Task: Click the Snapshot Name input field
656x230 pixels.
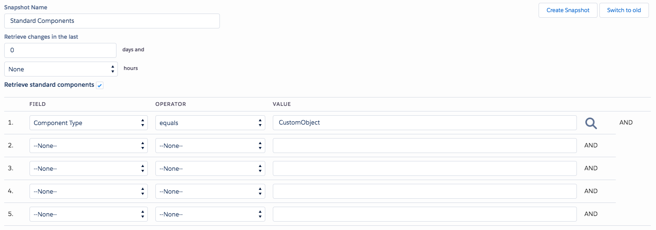Action: pos(112,21)
